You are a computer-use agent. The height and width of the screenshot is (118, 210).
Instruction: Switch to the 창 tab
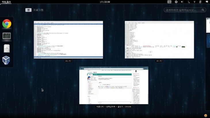(28, 10)
